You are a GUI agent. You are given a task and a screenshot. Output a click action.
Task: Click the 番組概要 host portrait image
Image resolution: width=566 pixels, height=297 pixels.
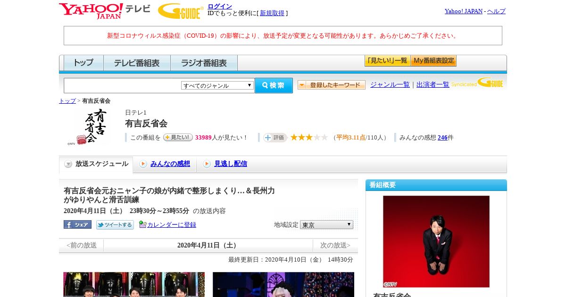436,241
